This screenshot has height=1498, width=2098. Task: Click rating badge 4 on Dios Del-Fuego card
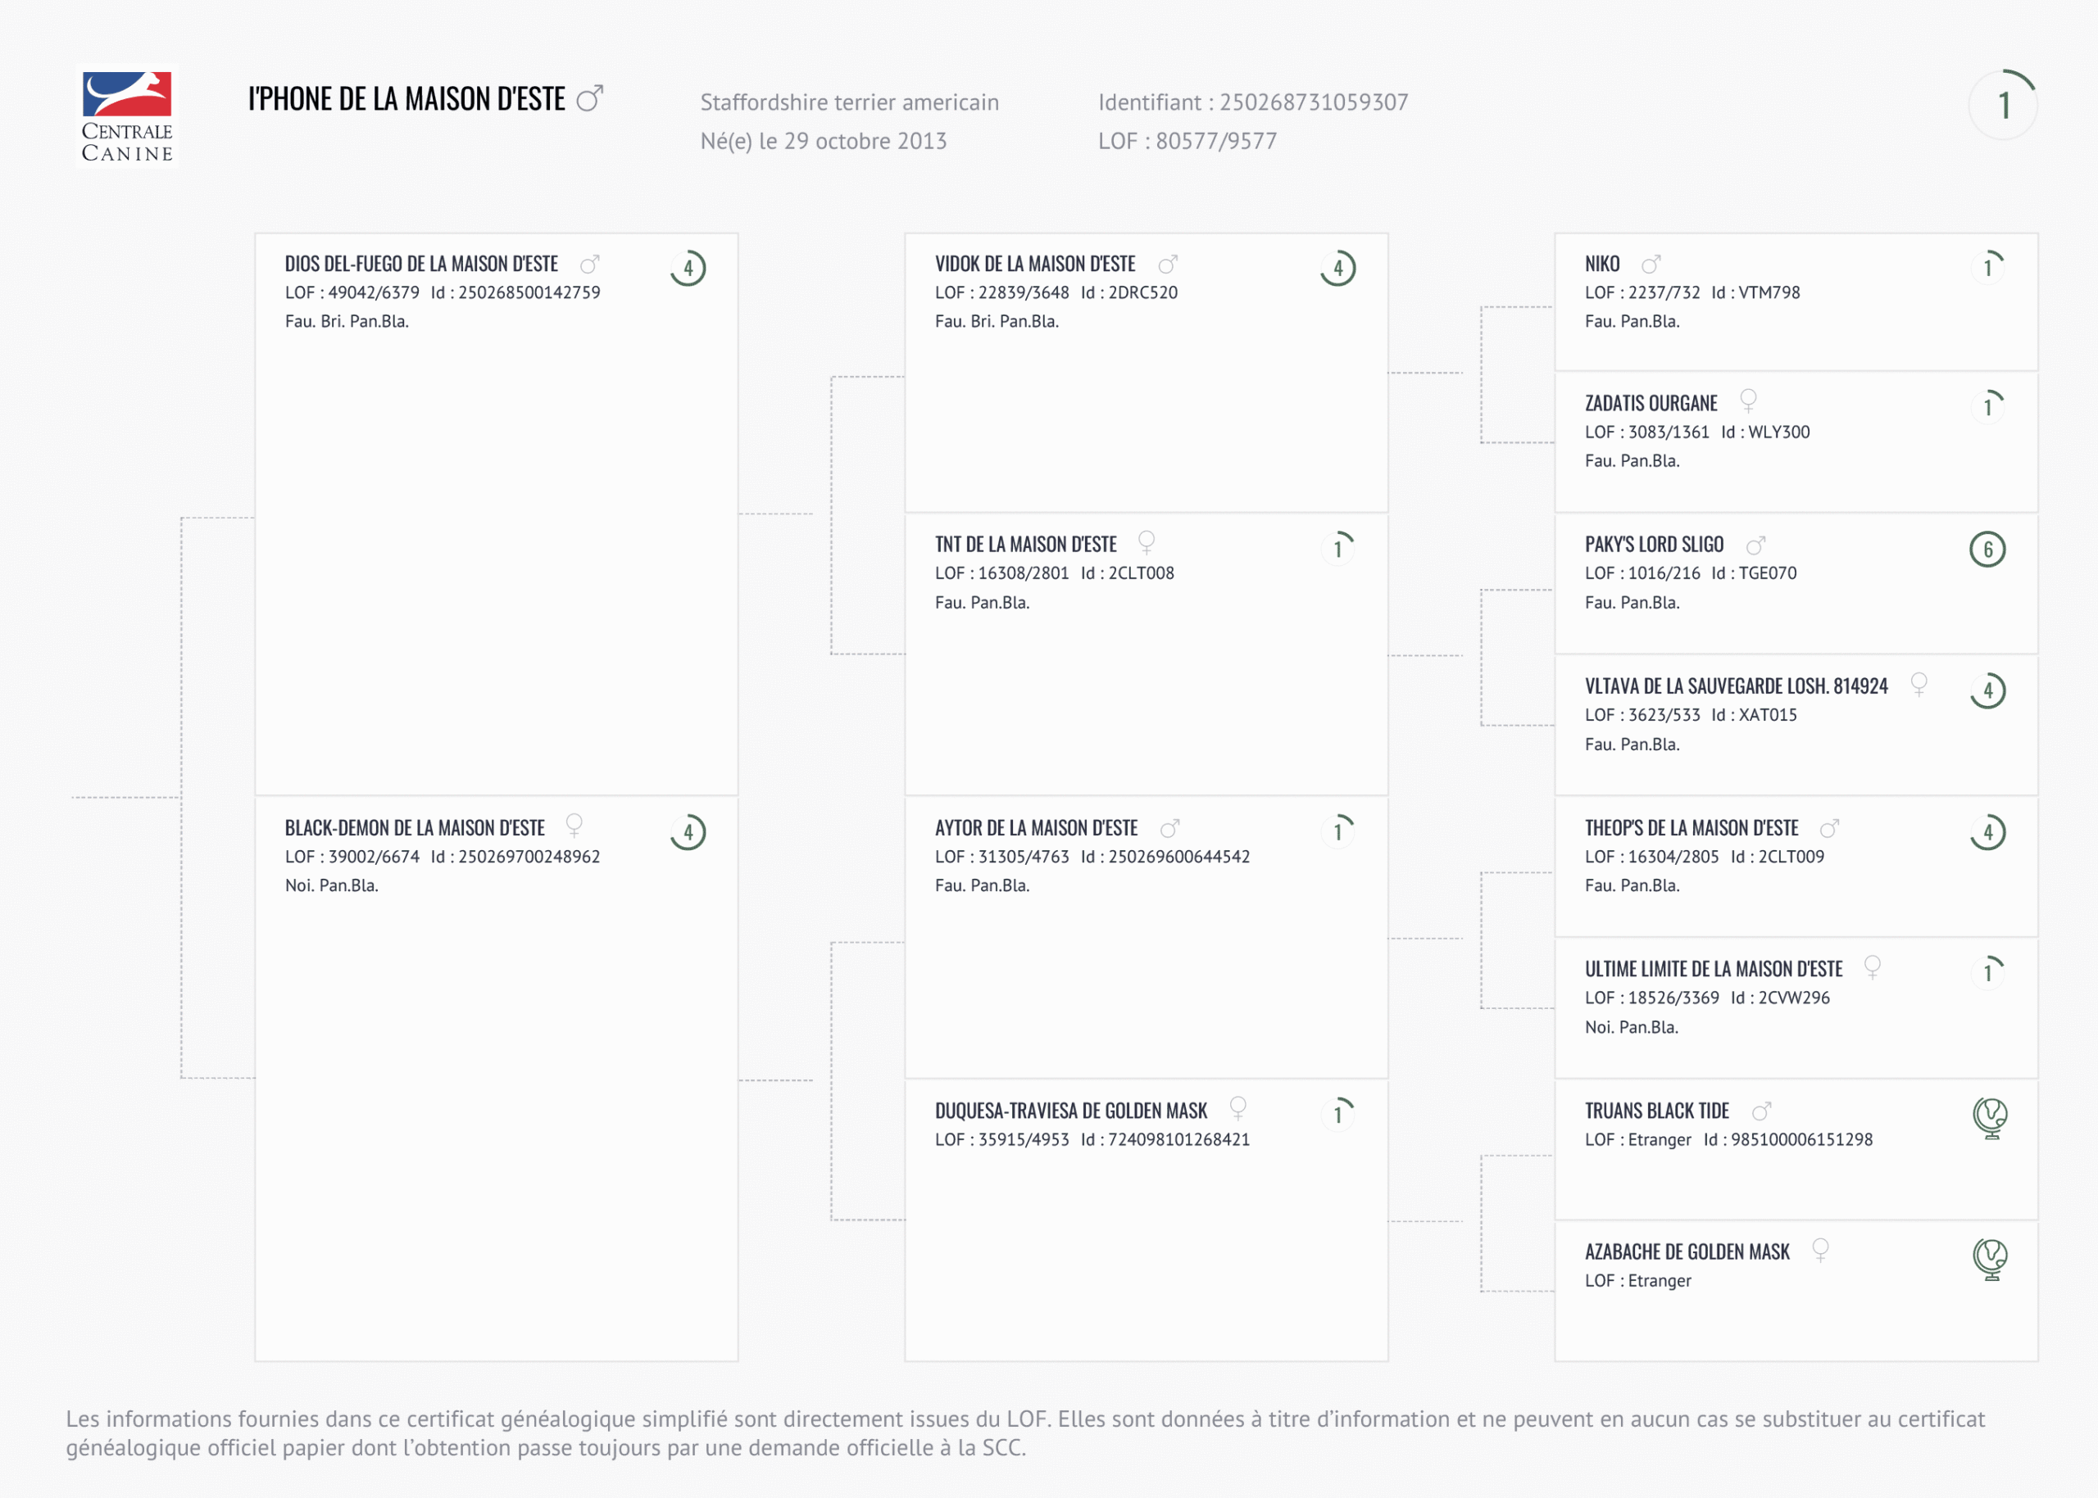[688, 269]
